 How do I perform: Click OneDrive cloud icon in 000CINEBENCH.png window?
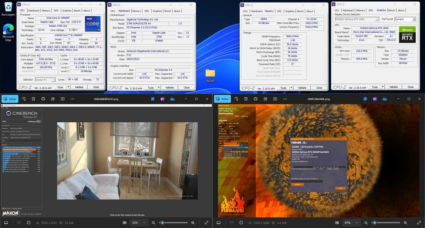tap(172, 99)
